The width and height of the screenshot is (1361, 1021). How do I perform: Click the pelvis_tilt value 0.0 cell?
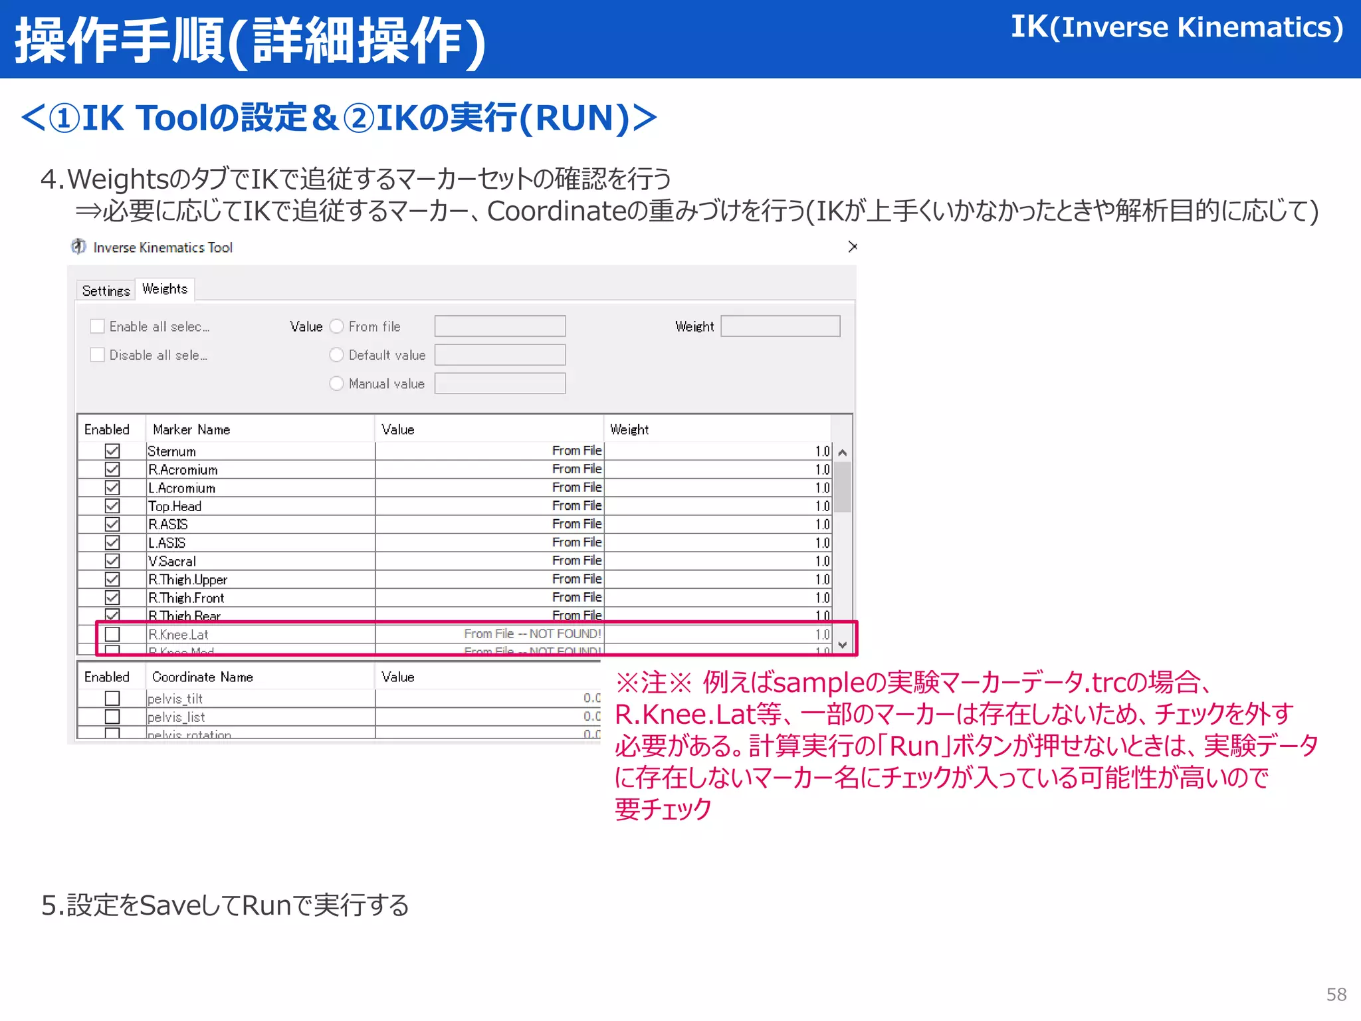[x=488, y=698]
